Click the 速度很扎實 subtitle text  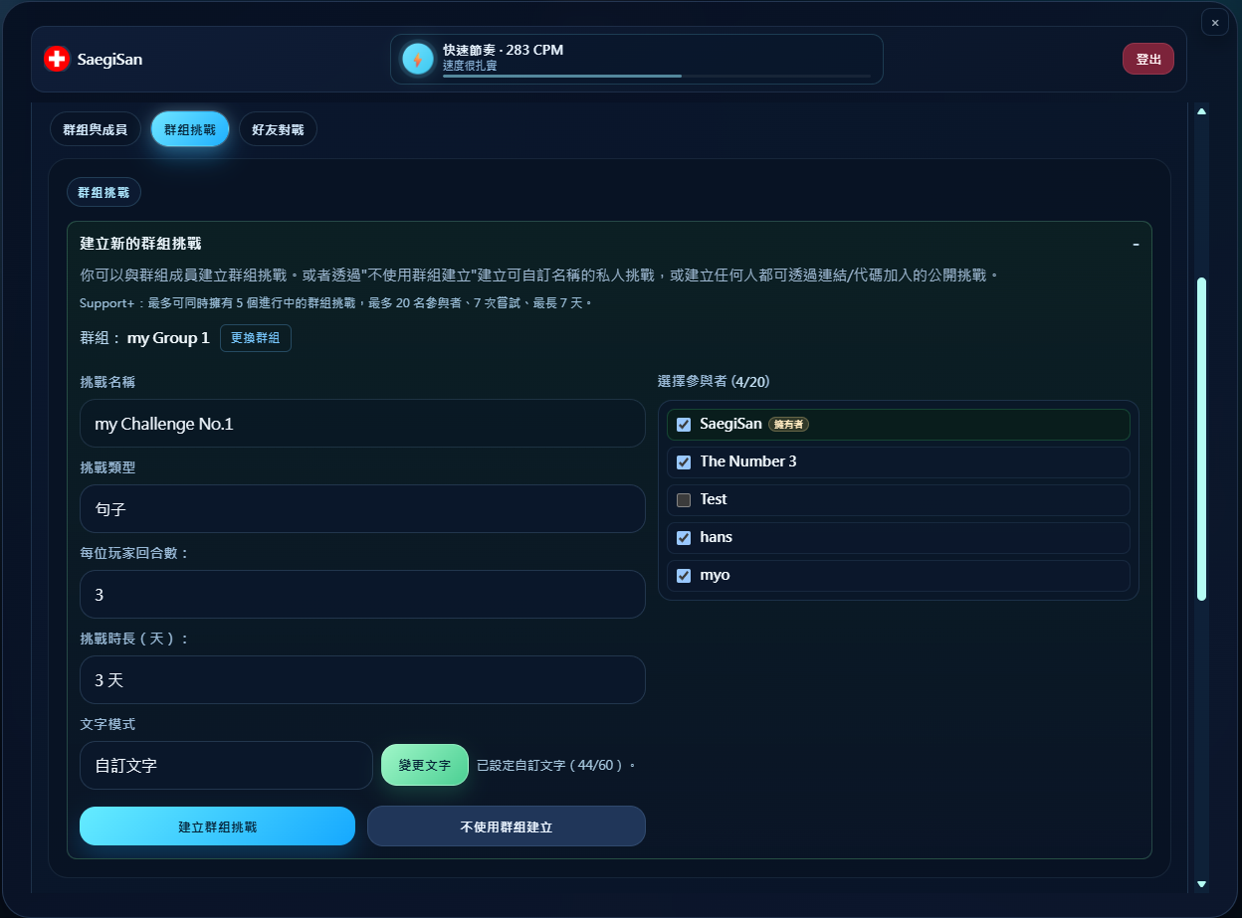(470, 66)
